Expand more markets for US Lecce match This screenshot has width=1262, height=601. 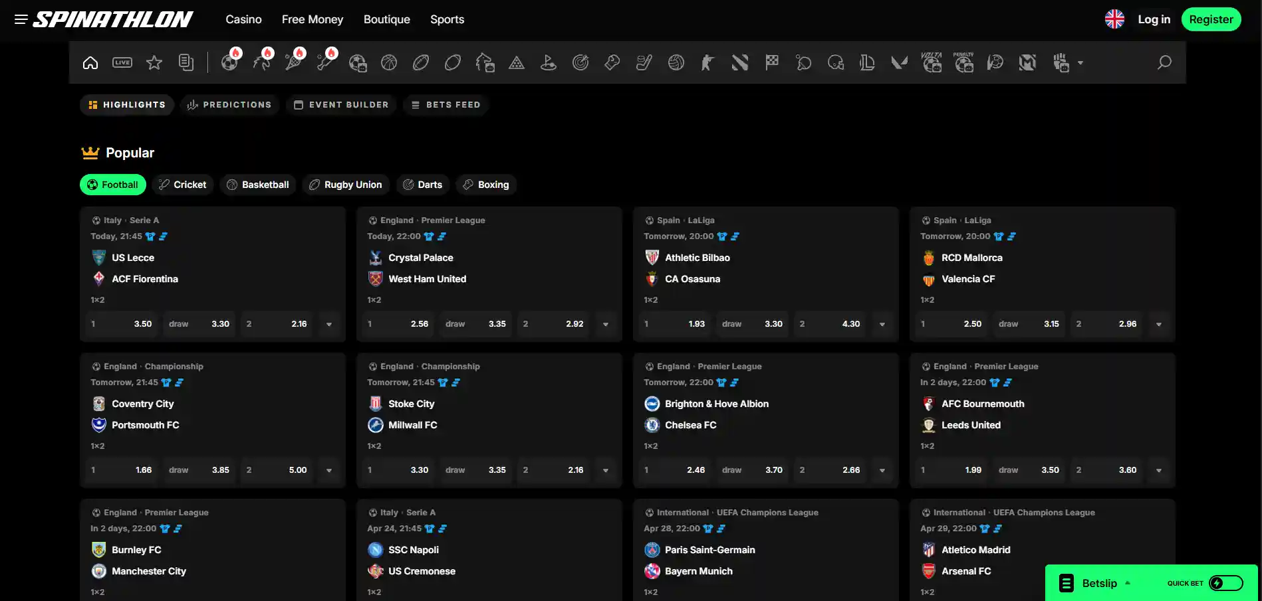(329, 324)
